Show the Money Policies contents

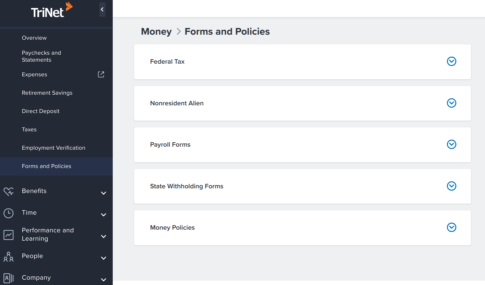click(452, 227)
